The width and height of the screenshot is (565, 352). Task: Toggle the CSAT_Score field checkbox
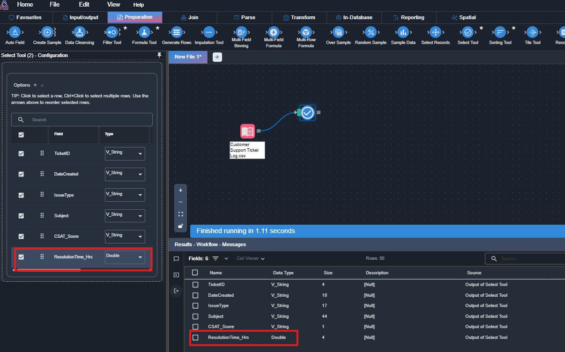coord(21,236)
